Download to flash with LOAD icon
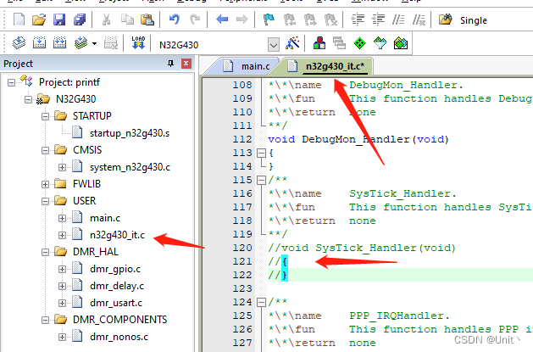Image resolution: width=533 pixels, height=352 pixels. (138, 43)
